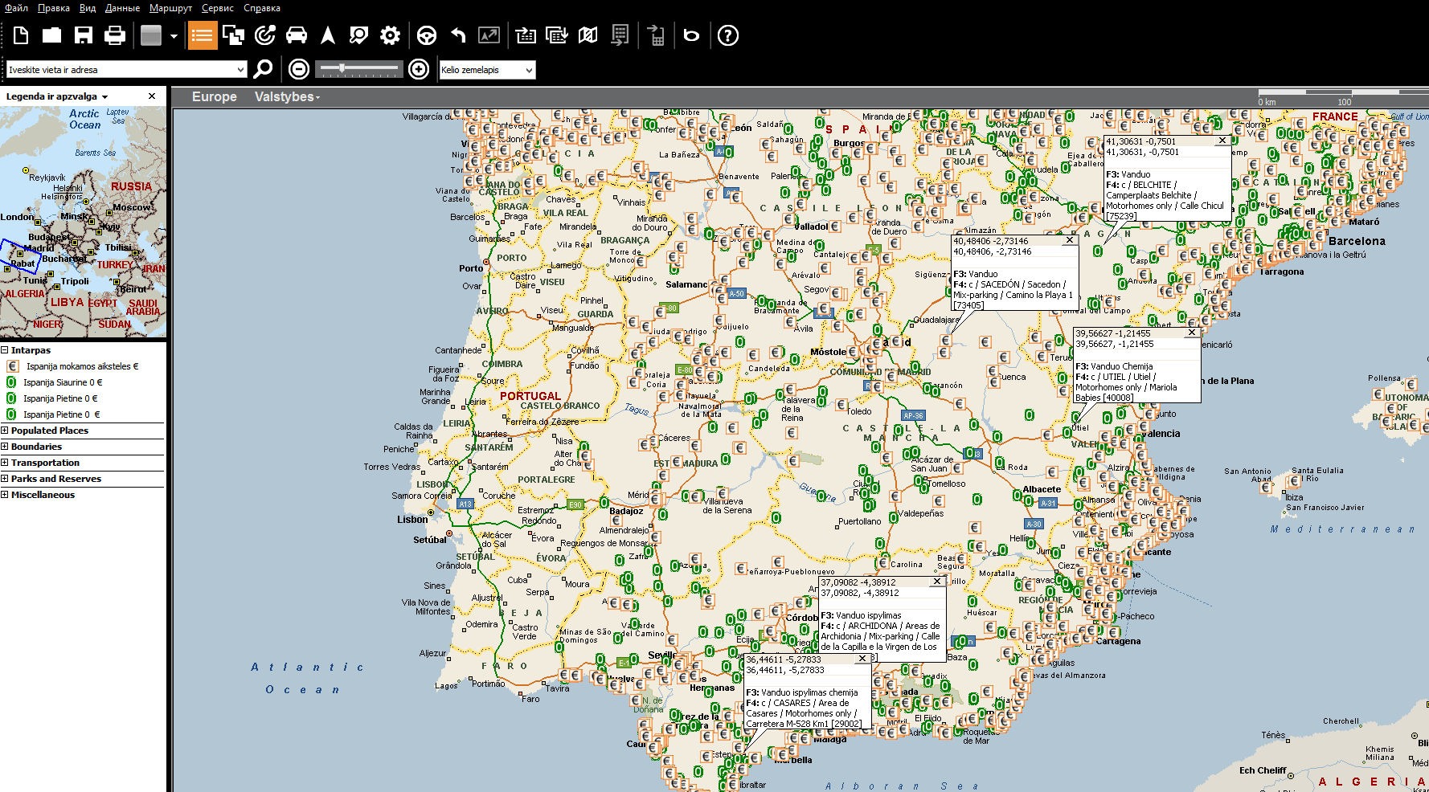Toggle the Legend and overview pane button

(203, 35)
